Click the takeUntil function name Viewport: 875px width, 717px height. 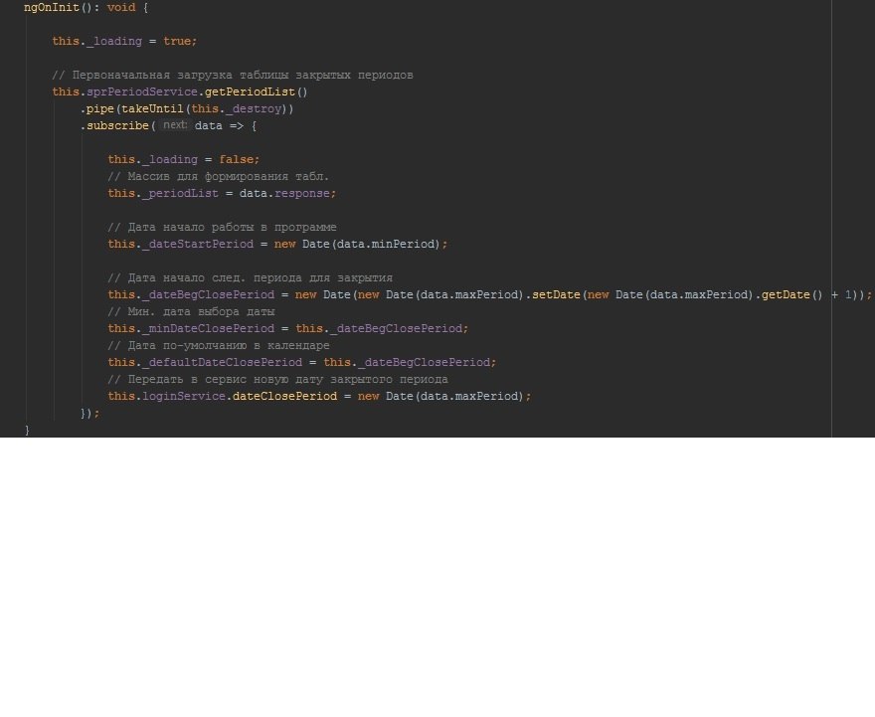click(x=153, y=108)
